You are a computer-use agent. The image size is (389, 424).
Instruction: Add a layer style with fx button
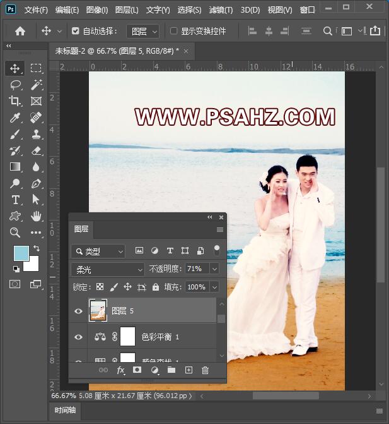coord(120,370)
